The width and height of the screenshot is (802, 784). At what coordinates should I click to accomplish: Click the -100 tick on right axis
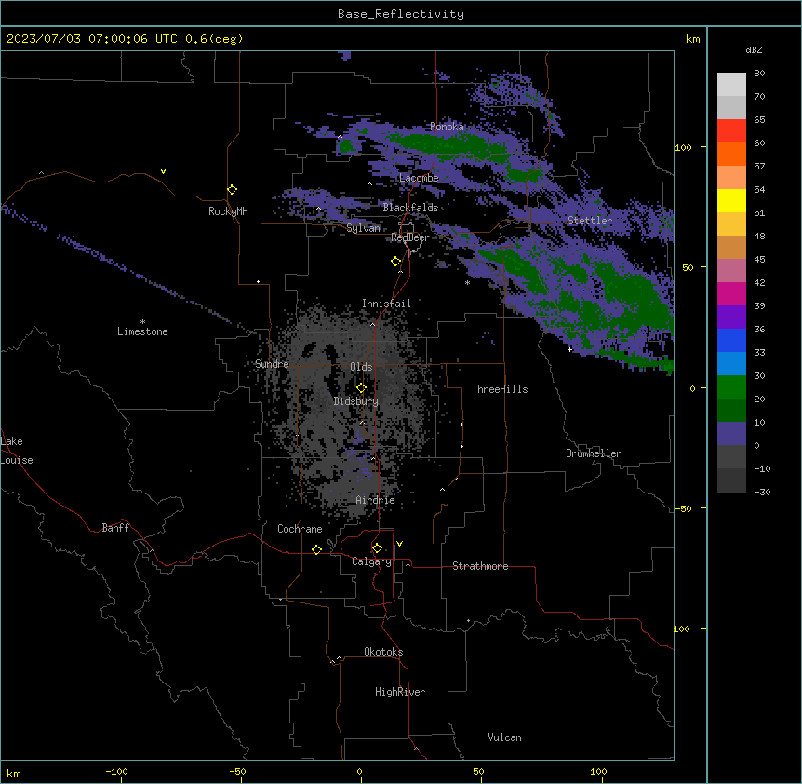click(x=680, y=629)
